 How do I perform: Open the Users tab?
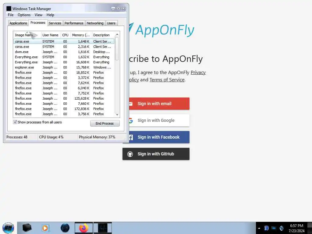pos(111,23)
